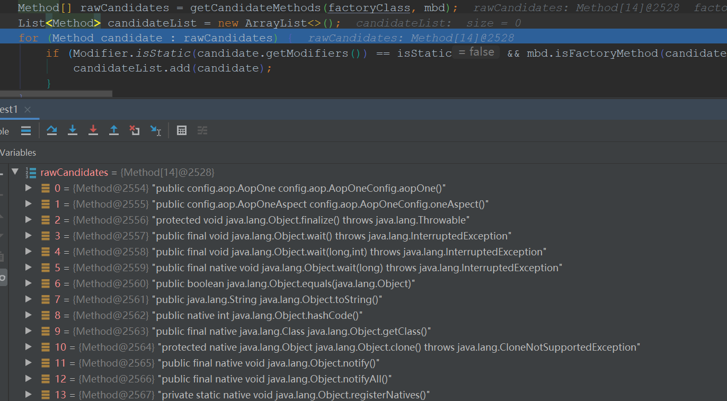Click the red Force Step Into icon

click(93, 130)
